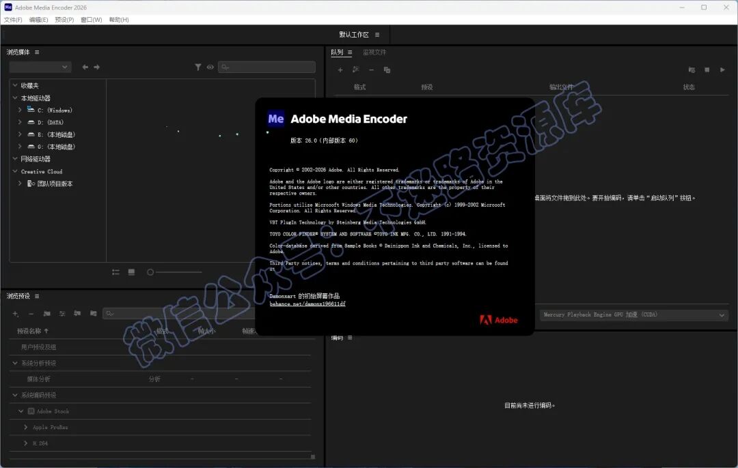
Task: Go back in media browser
Action: (85, 67)
